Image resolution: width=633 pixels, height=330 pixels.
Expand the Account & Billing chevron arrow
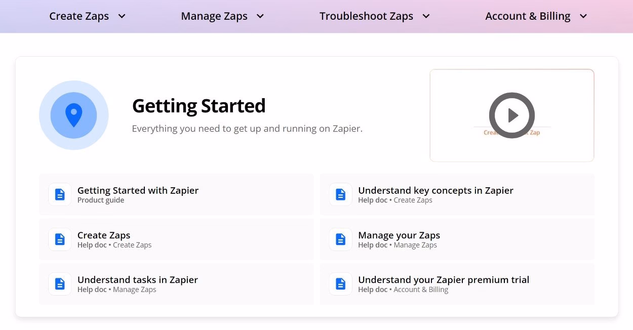583,16
